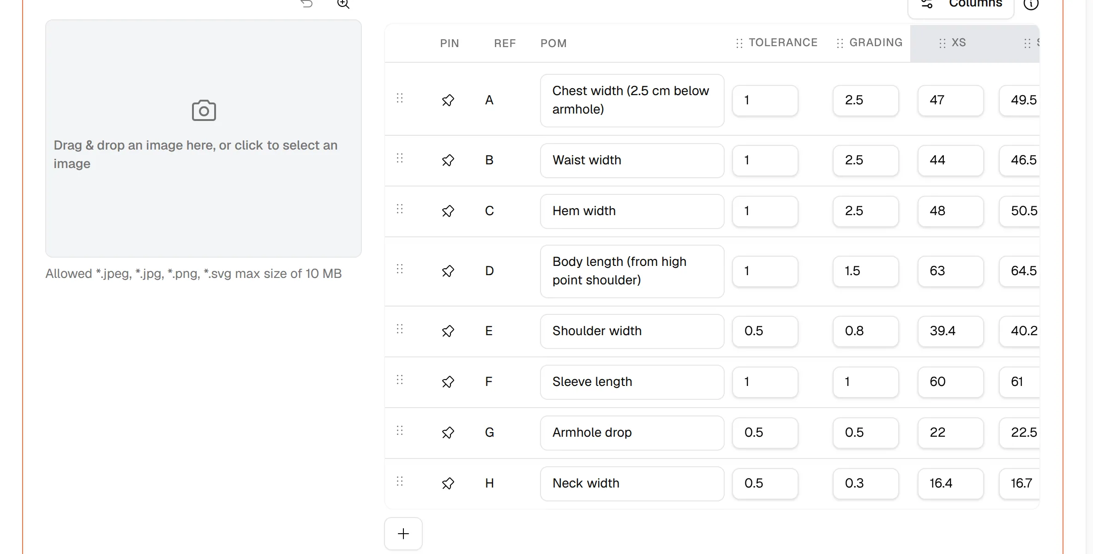Edit XS value 47 for Chest width

tap(950, 100)
